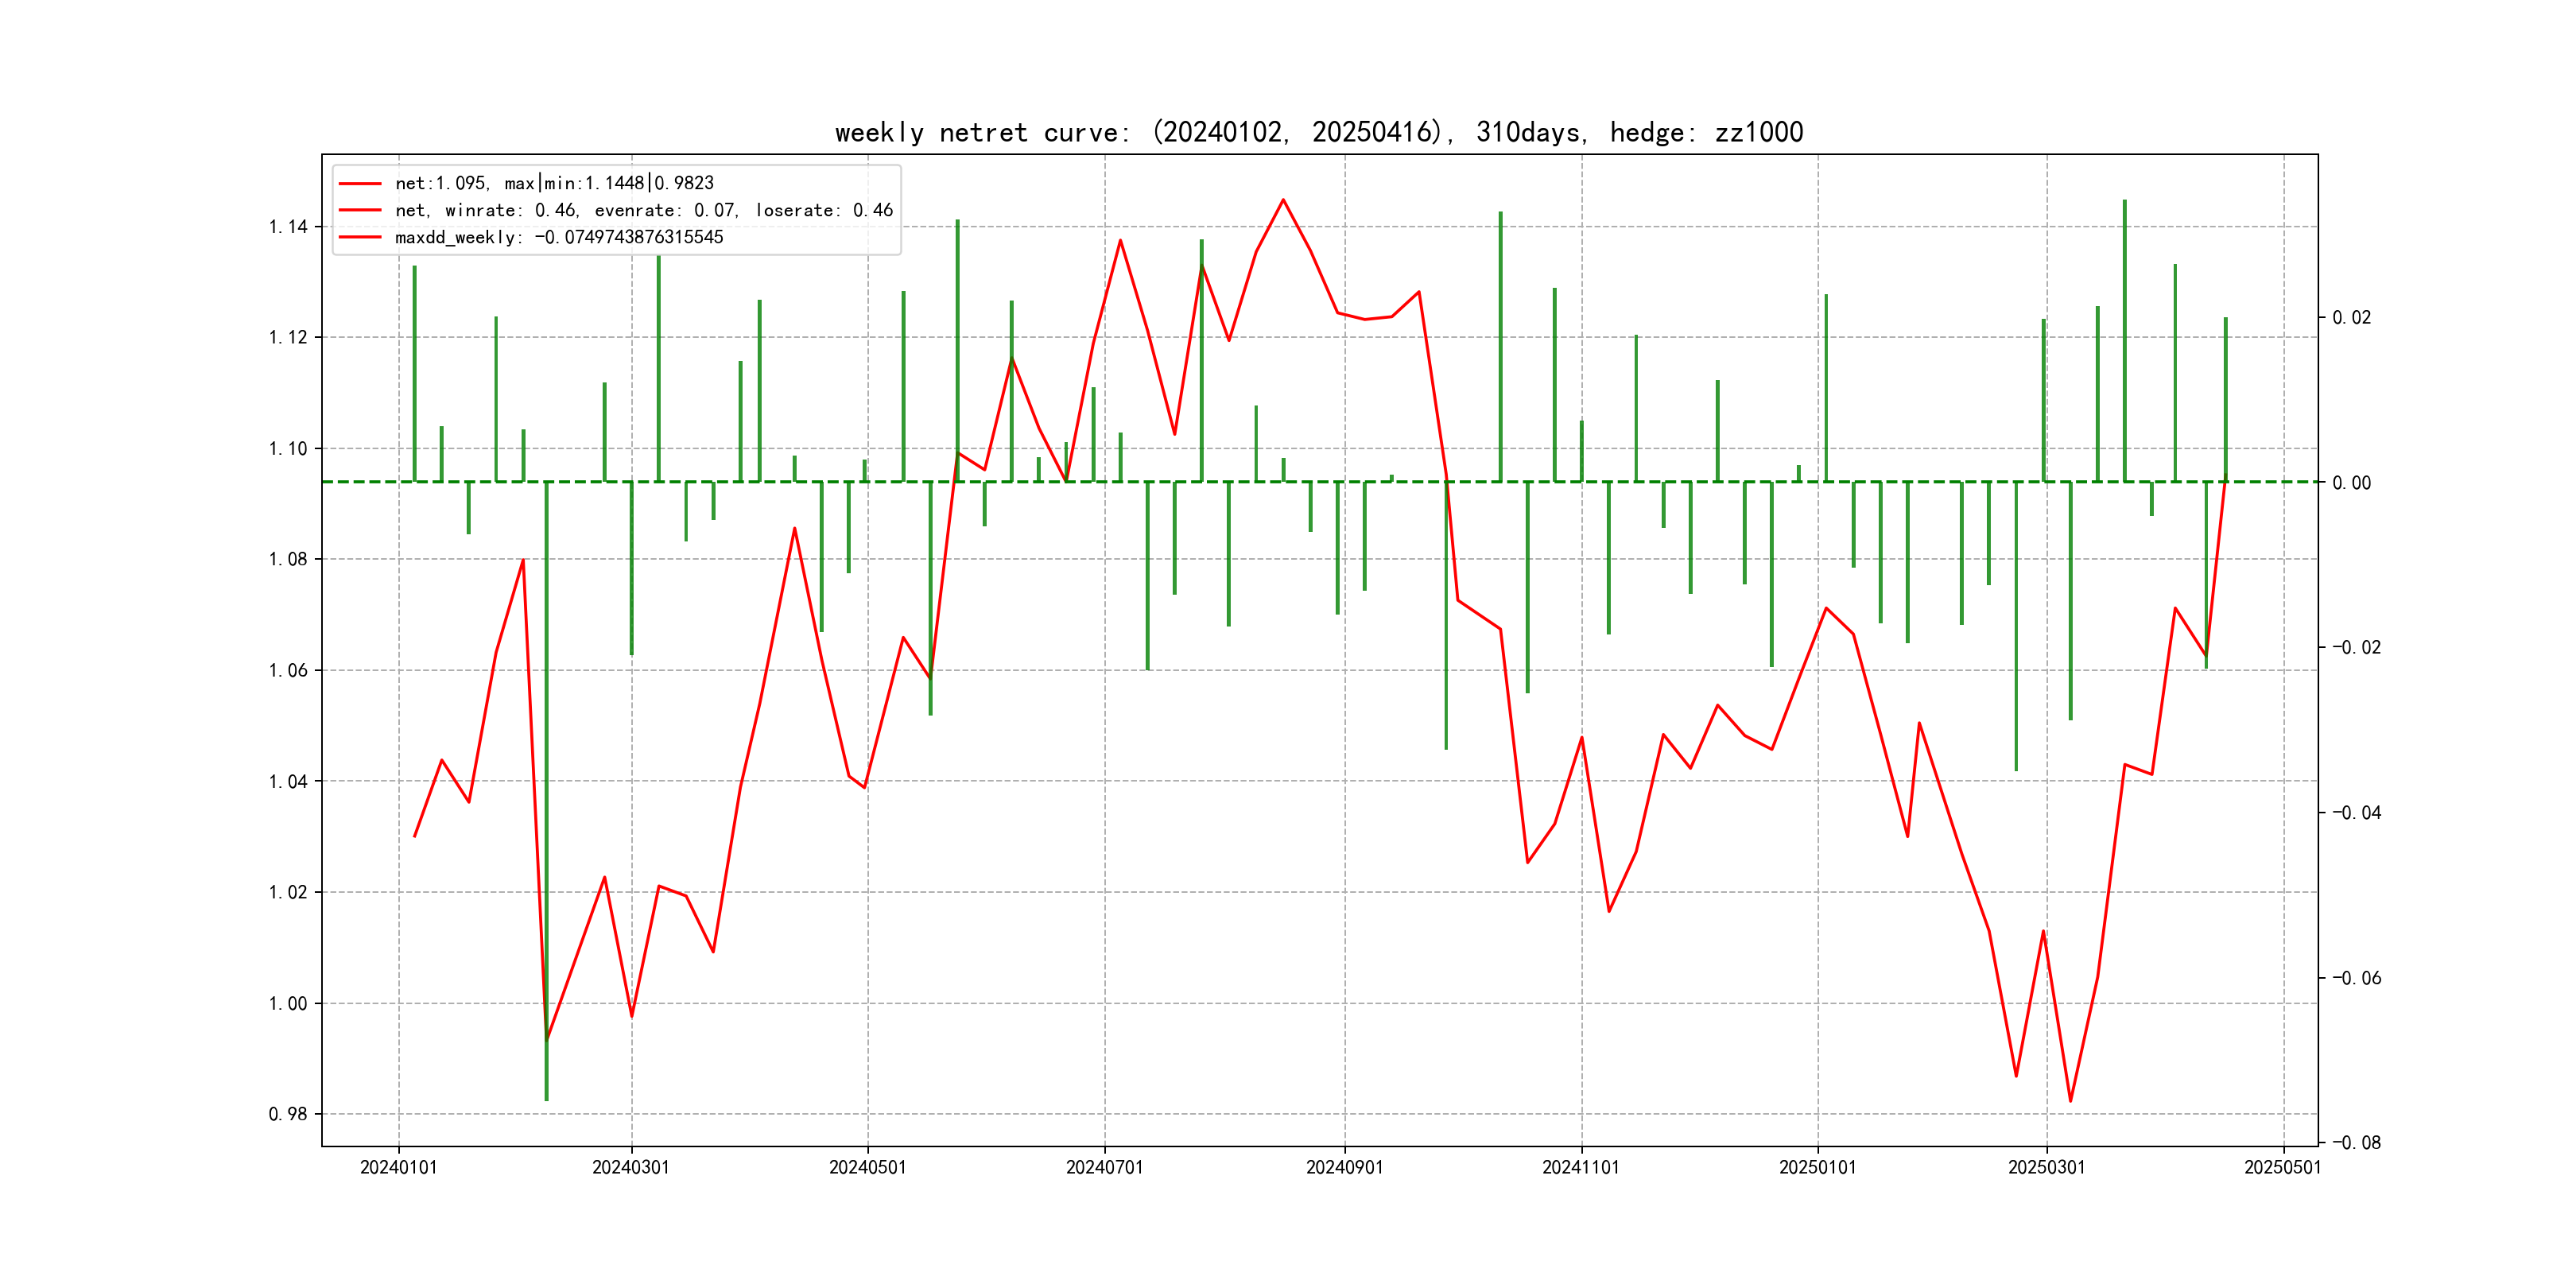Click the -0.04 right y-axis tick label

[x=2356, y=812]
